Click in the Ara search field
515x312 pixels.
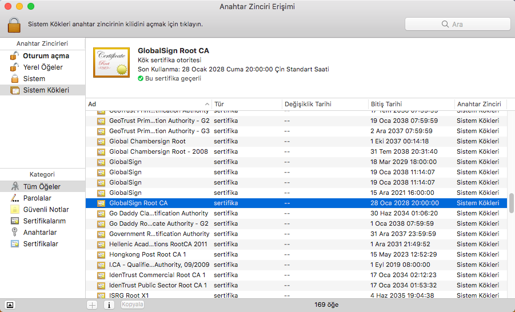[457, 25]
